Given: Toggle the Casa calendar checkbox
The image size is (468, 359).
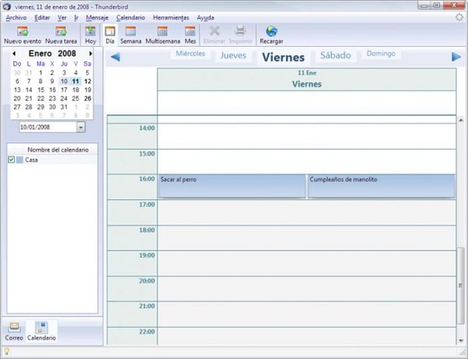Looking at the screenshot, I should click(x=12, y=160).
